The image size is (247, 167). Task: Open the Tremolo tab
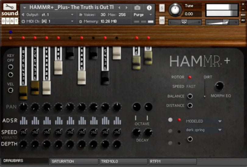point(123,161)
